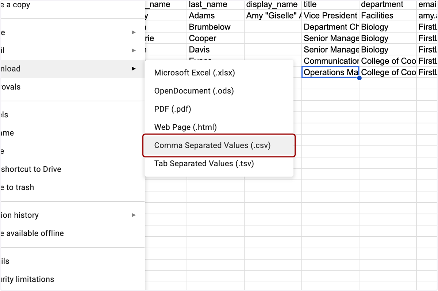Choose Microsoft Excel (.xlsx) download format

coord(219,73)
